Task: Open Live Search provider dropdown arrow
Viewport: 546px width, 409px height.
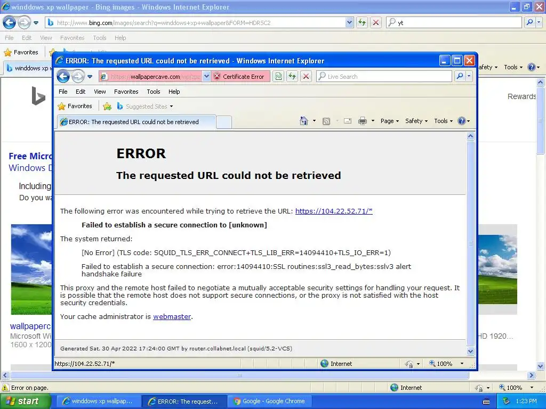Action: click(469, 77)
